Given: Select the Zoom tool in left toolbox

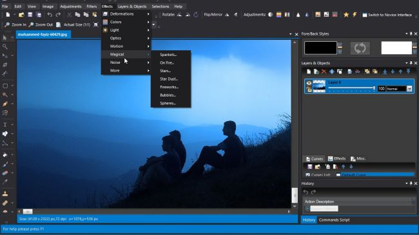Looking at the screenshot, I should [x=5, y=47].
